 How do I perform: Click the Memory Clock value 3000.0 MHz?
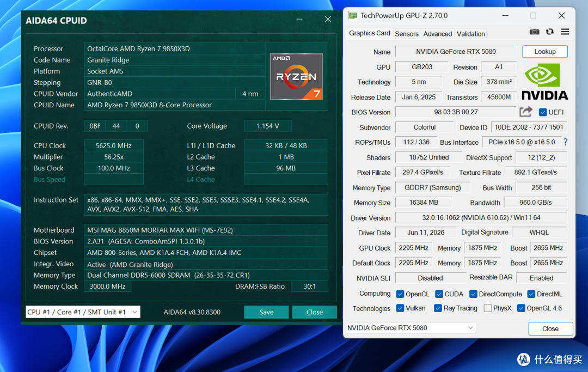(108, 286)
